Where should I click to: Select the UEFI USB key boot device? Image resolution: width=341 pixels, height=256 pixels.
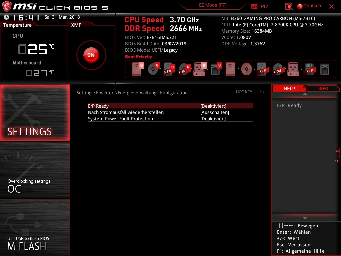pos(200,69)
